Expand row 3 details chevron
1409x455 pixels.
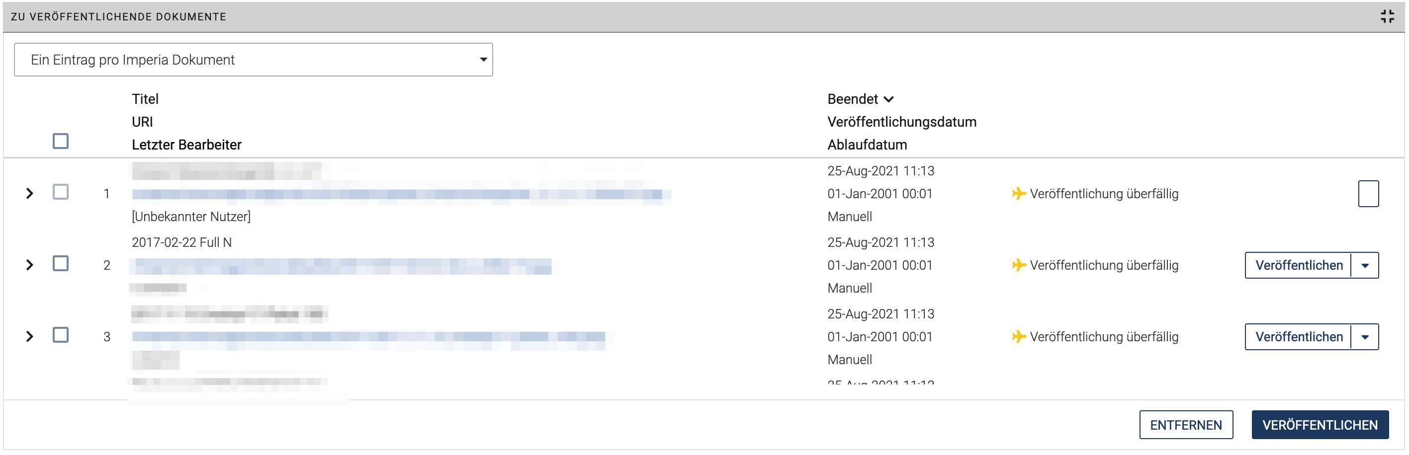(29, 336)
